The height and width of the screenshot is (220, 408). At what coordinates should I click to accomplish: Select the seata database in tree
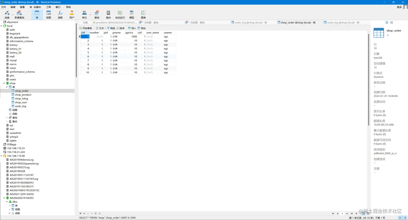coord(13,79)
